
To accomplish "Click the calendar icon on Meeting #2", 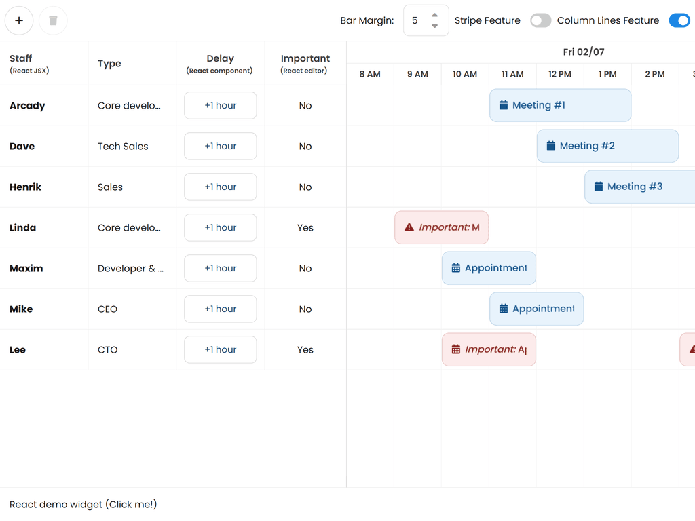I will [x=551, y=146].
